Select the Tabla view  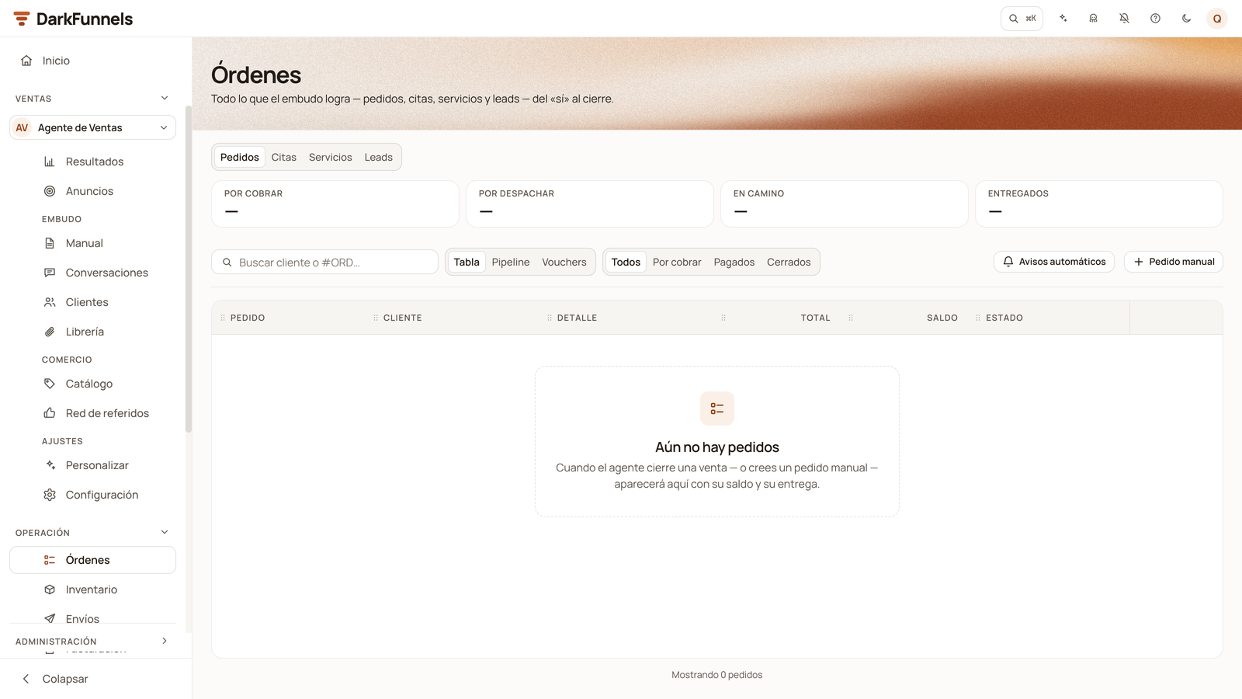tap(467, 262)
